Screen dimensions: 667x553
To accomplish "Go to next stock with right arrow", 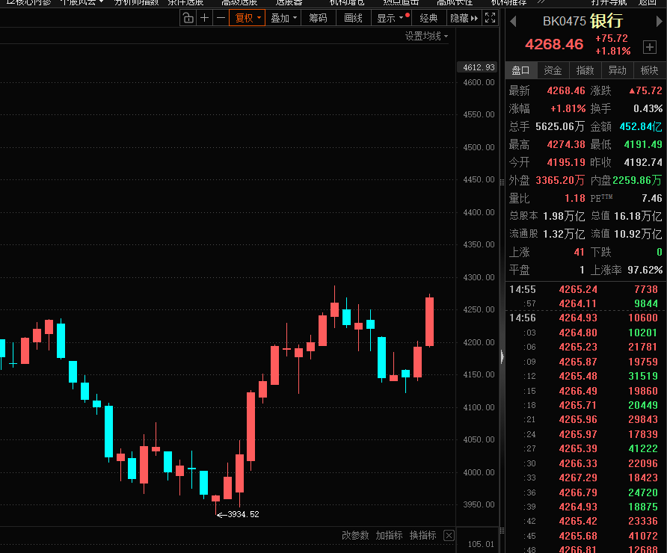I will click(x=659, y=21).
